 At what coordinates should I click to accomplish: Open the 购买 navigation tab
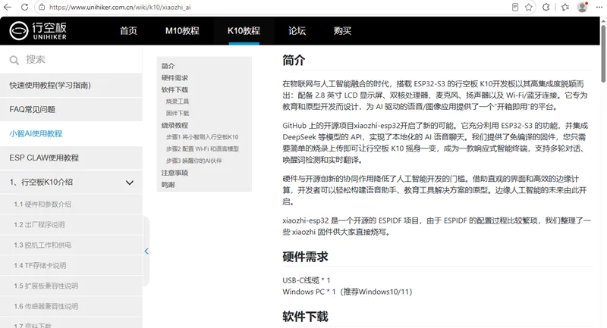coord(342,30)
